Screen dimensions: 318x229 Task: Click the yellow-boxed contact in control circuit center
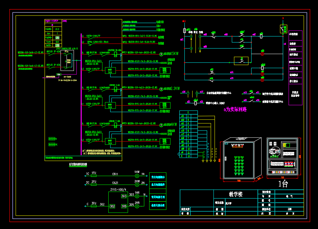(241, 61)
